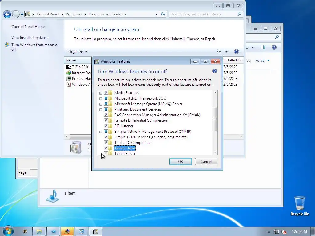Click Windows Features taskbar button
Screen dimensions: 315x236
(96, 232)
